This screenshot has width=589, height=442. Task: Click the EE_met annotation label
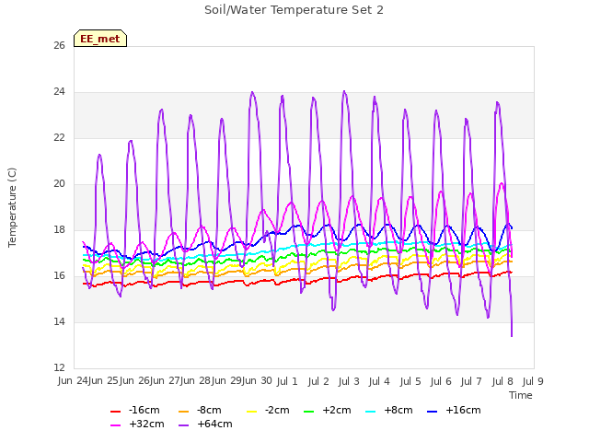(x=100, y=39)
